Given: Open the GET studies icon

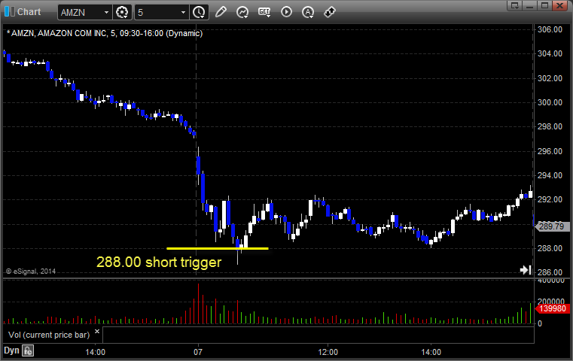Looking at the screenshot, I should pyautogui.click(x=264, y=12).
